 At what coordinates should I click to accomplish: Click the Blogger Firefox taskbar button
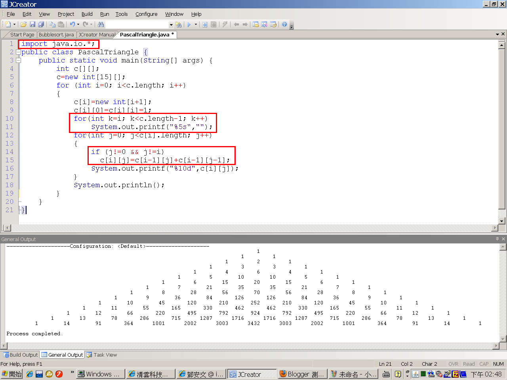click(302, 374)
